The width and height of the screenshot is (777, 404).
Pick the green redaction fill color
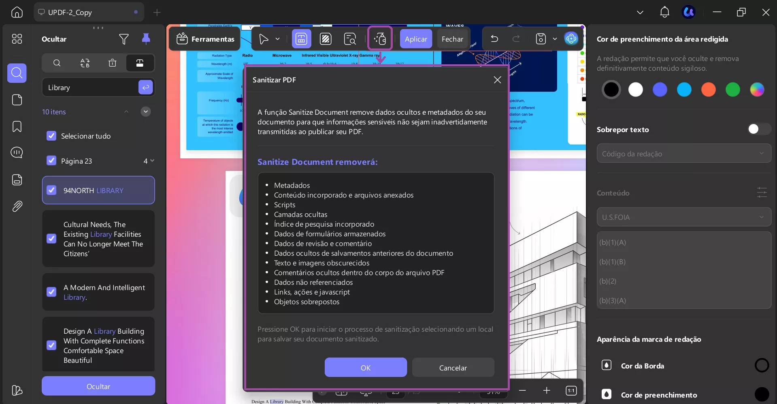732,89
